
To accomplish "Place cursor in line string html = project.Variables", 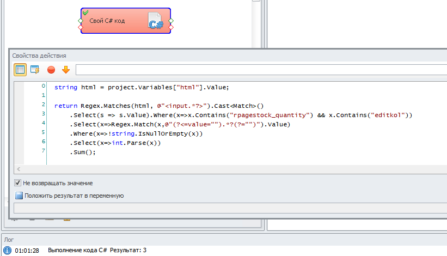I will 142,87.
